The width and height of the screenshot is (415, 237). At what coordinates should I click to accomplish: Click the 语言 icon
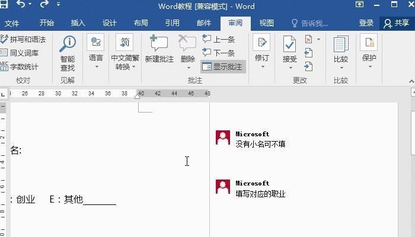point(95,42)
